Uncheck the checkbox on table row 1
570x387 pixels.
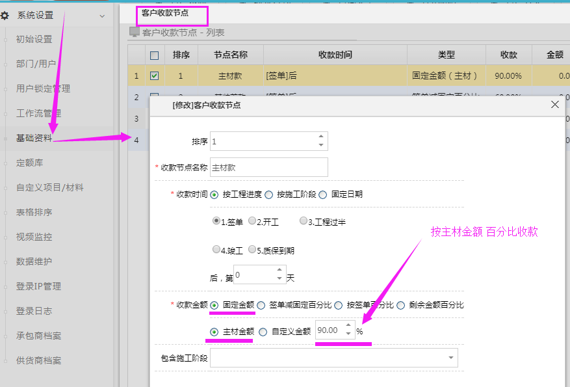point(154,75)
